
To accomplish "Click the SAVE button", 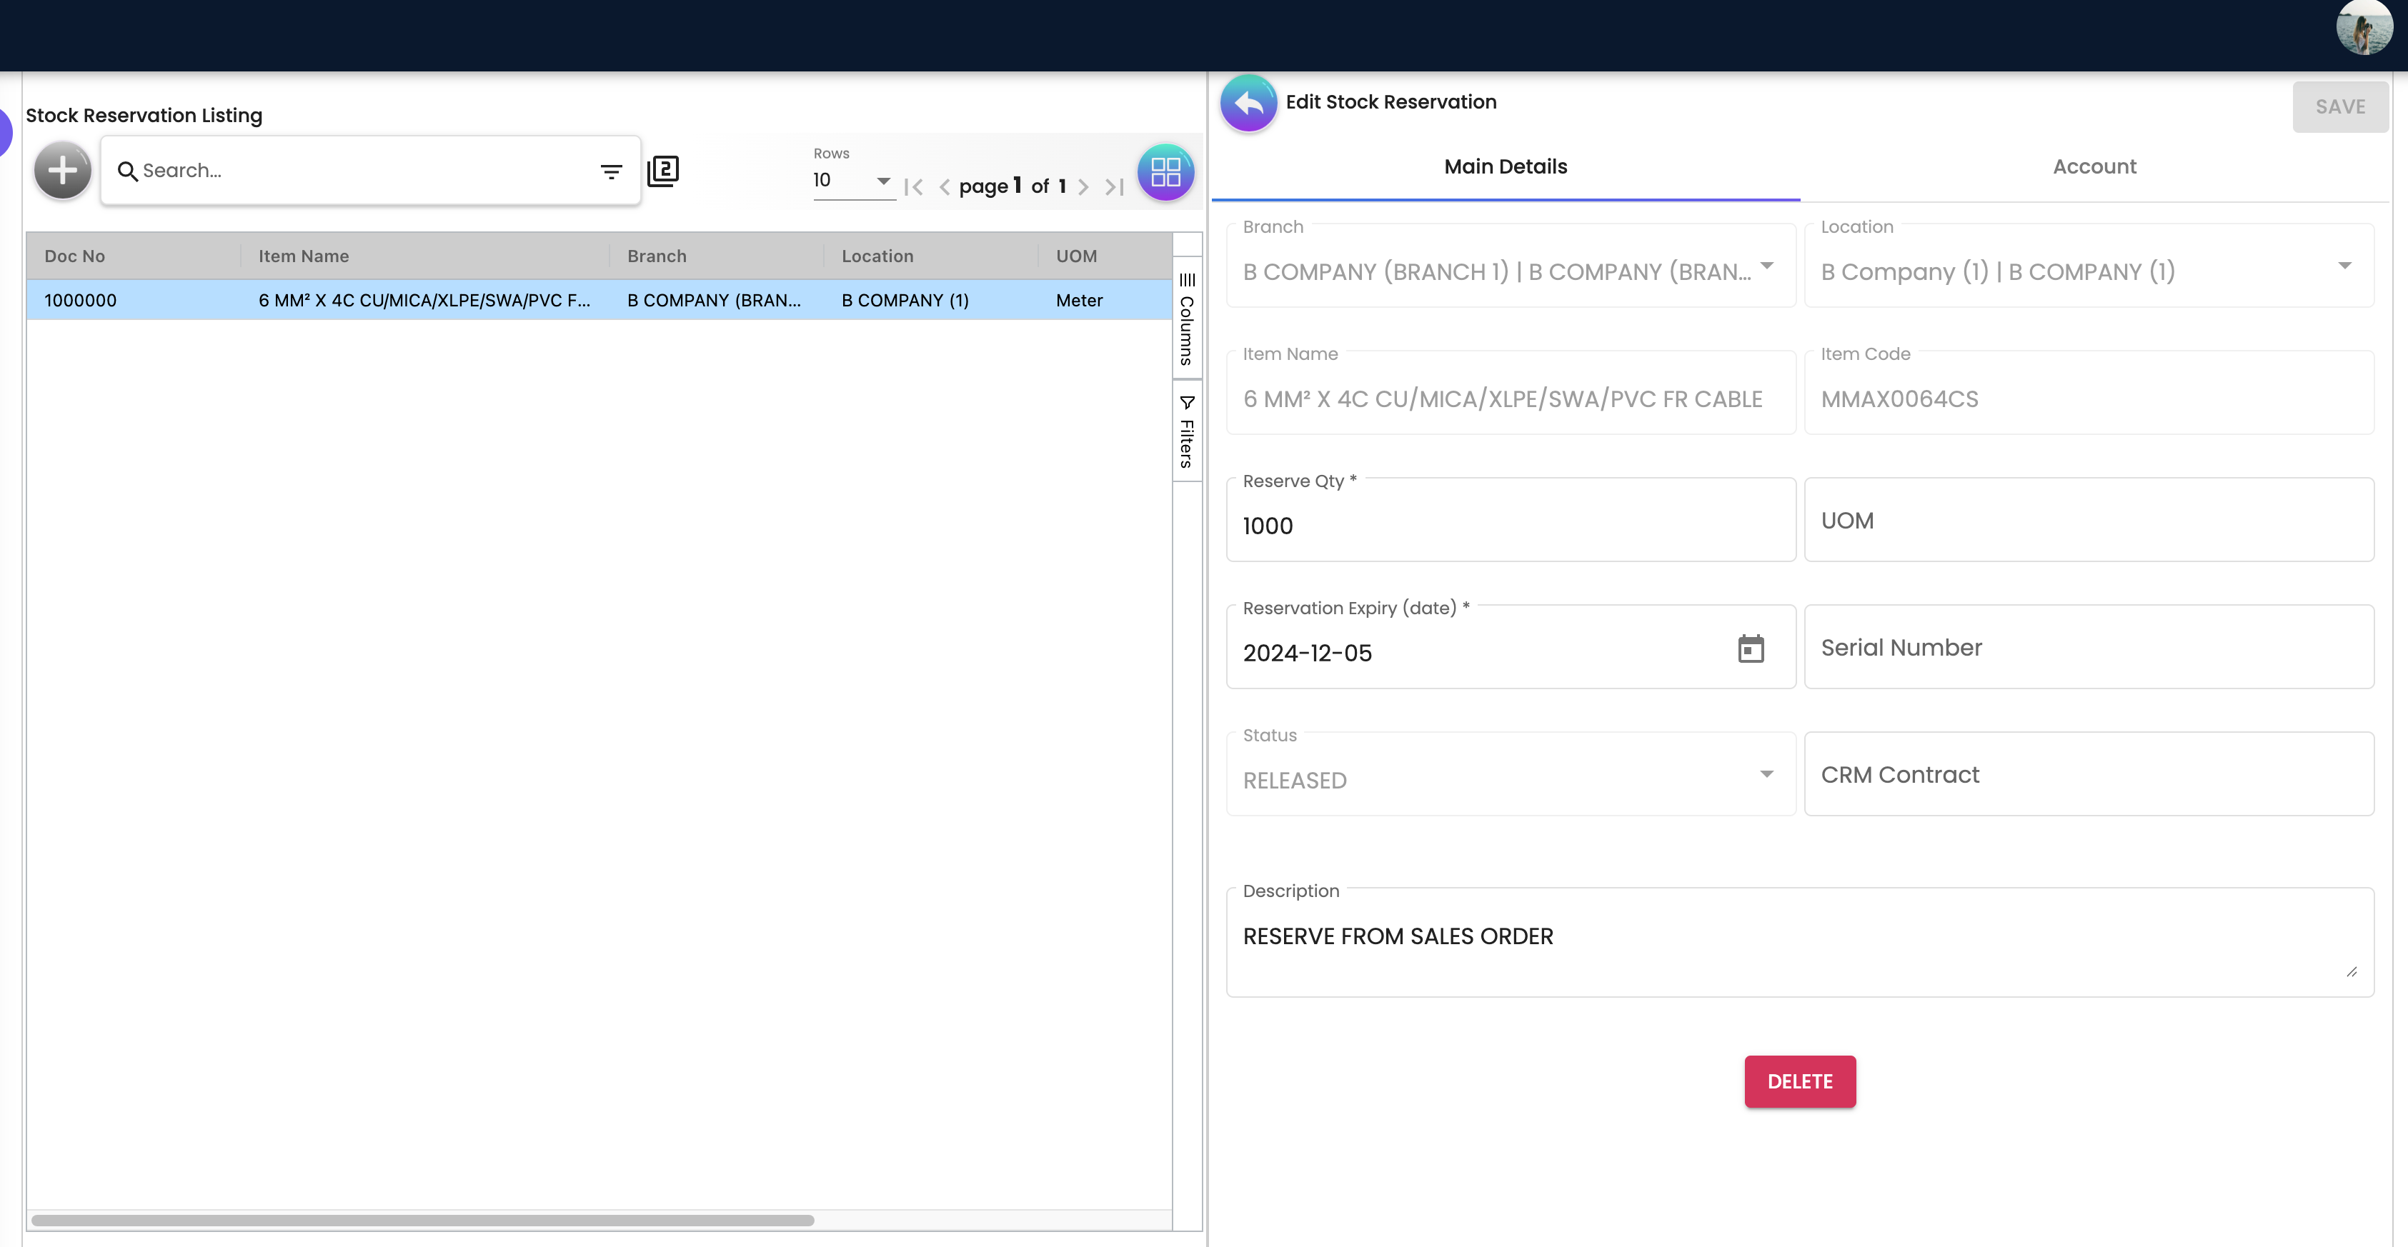I will (x=2339, y=107).
